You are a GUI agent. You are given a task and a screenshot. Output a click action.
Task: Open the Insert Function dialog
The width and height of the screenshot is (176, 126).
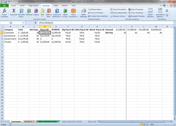4,13
